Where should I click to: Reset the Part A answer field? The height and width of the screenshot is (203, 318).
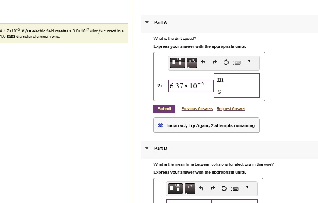pos(226,62)
